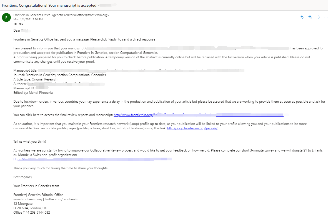Click twitter.com/FrontiersIn in the signature
328x217 pixels.
(61, 199)
